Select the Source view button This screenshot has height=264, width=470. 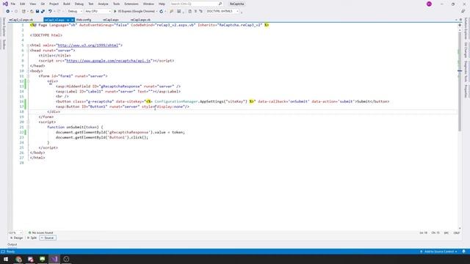(48, 238)
